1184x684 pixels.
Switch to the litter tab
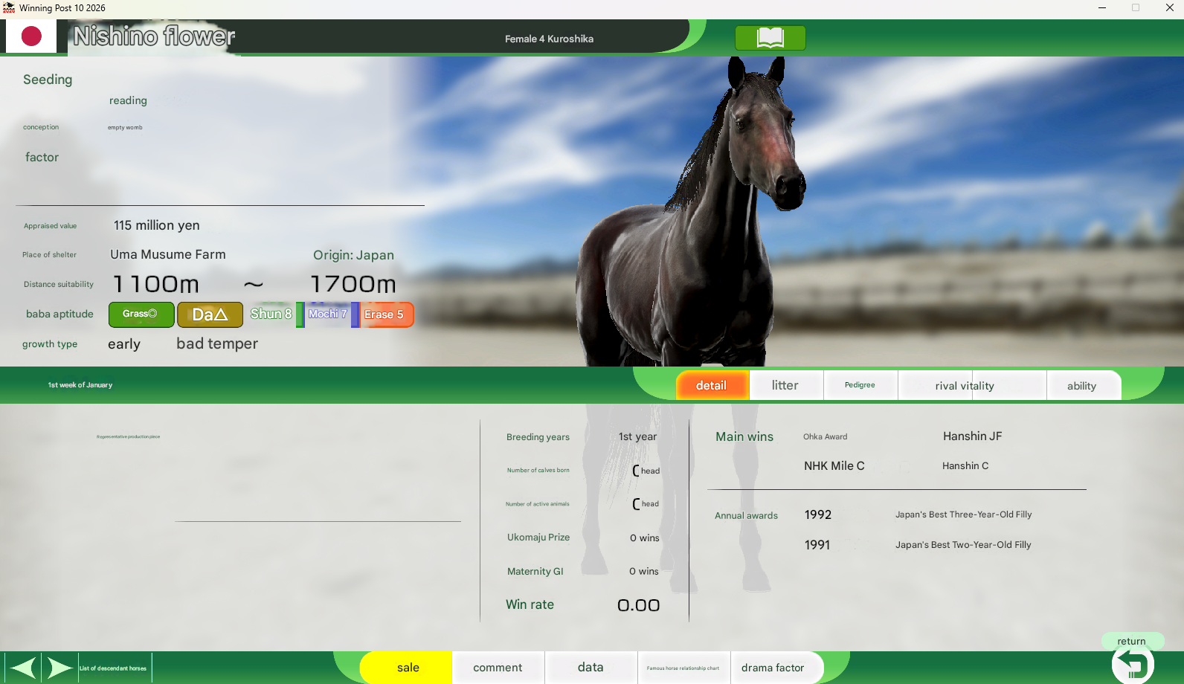coord(785,385)
